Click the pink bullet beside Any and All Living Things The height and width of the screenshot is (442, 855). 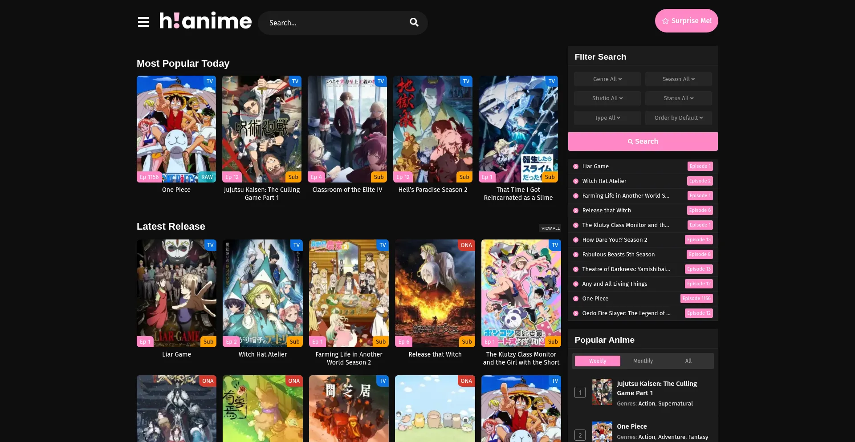pos(576,284)
